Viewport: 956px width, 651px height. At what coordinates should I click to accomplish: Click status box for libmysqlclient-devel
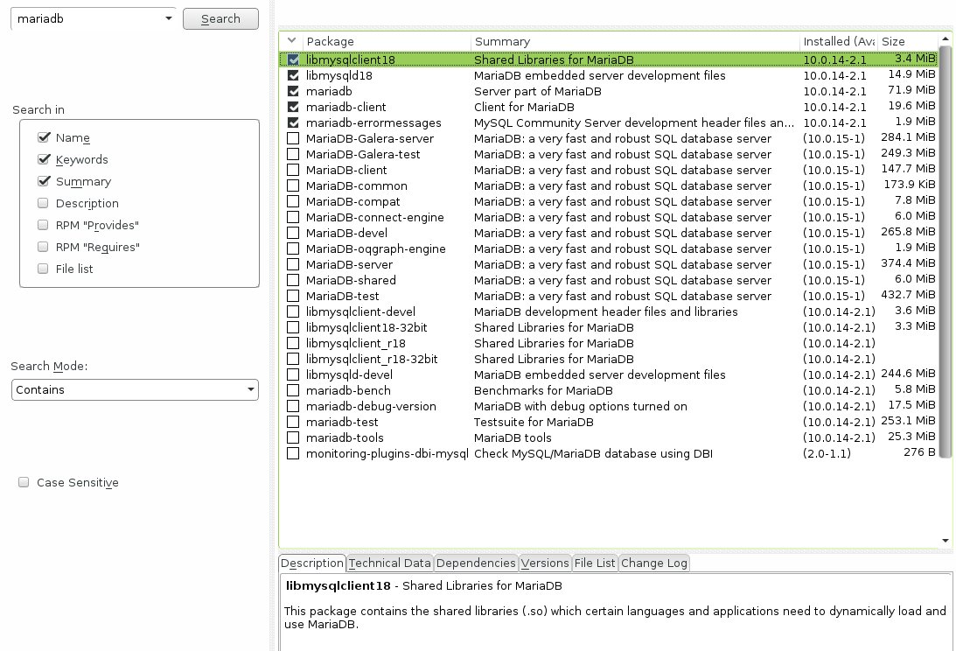pos(292,311)
